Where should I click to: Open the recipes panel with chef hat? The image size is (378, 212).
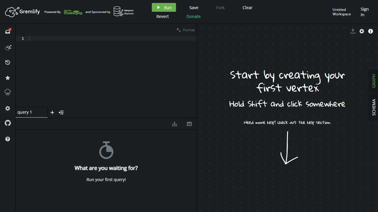(x=8, y=92)
